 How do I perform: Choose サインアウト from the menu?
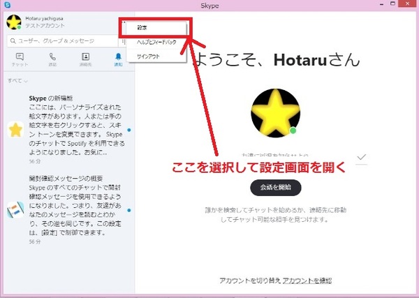156,57
